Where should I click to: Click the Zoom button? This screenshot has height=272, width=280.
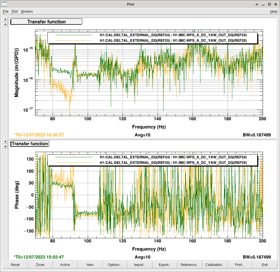coord(40,265)
